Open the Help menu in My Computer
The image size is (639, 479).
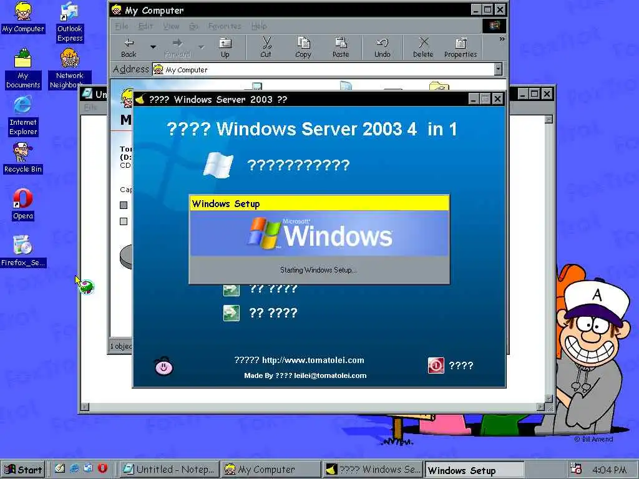point(259,26)
